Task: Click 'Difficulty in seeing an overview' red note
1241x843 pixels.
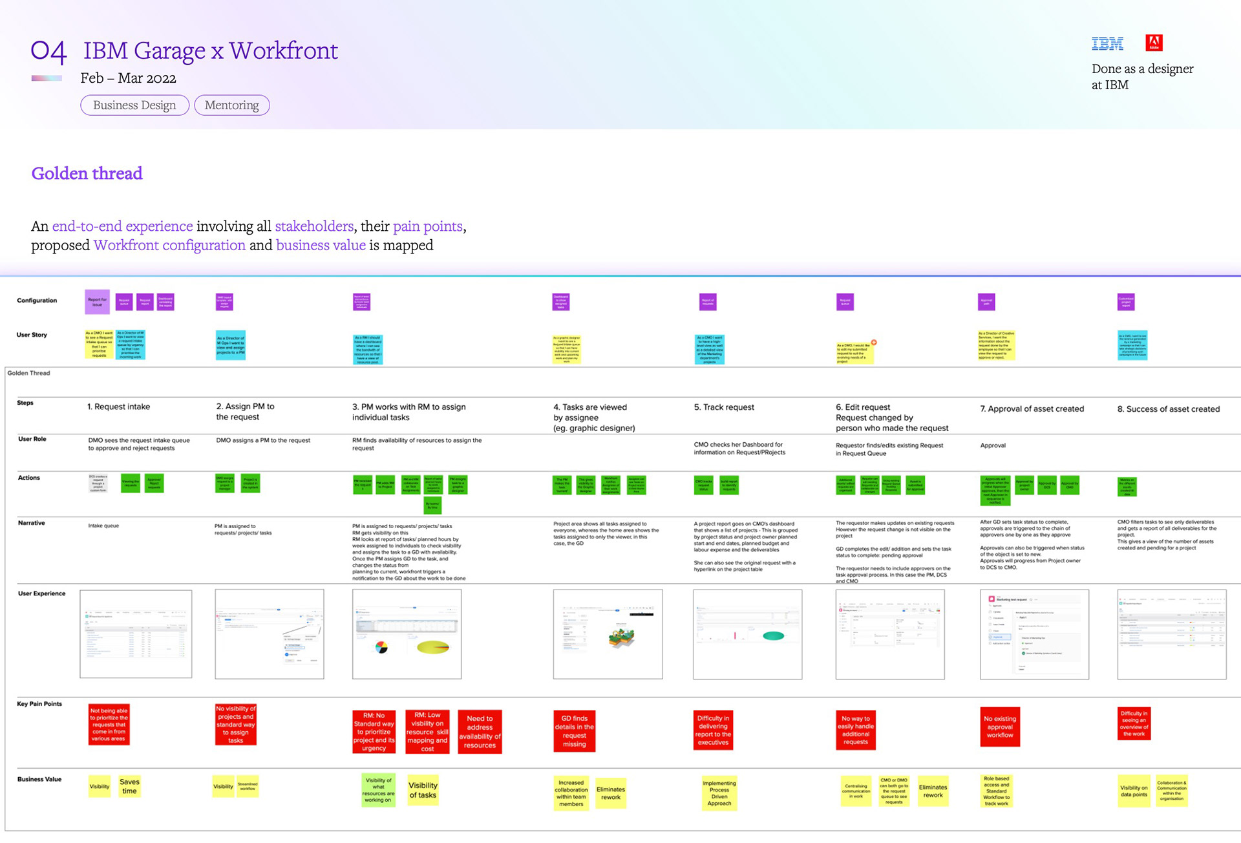Action: pos(1134,723)
